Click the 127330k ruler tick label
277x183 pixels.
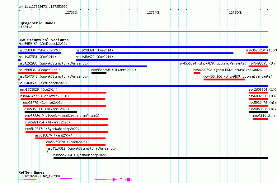(x=72, y=12)
